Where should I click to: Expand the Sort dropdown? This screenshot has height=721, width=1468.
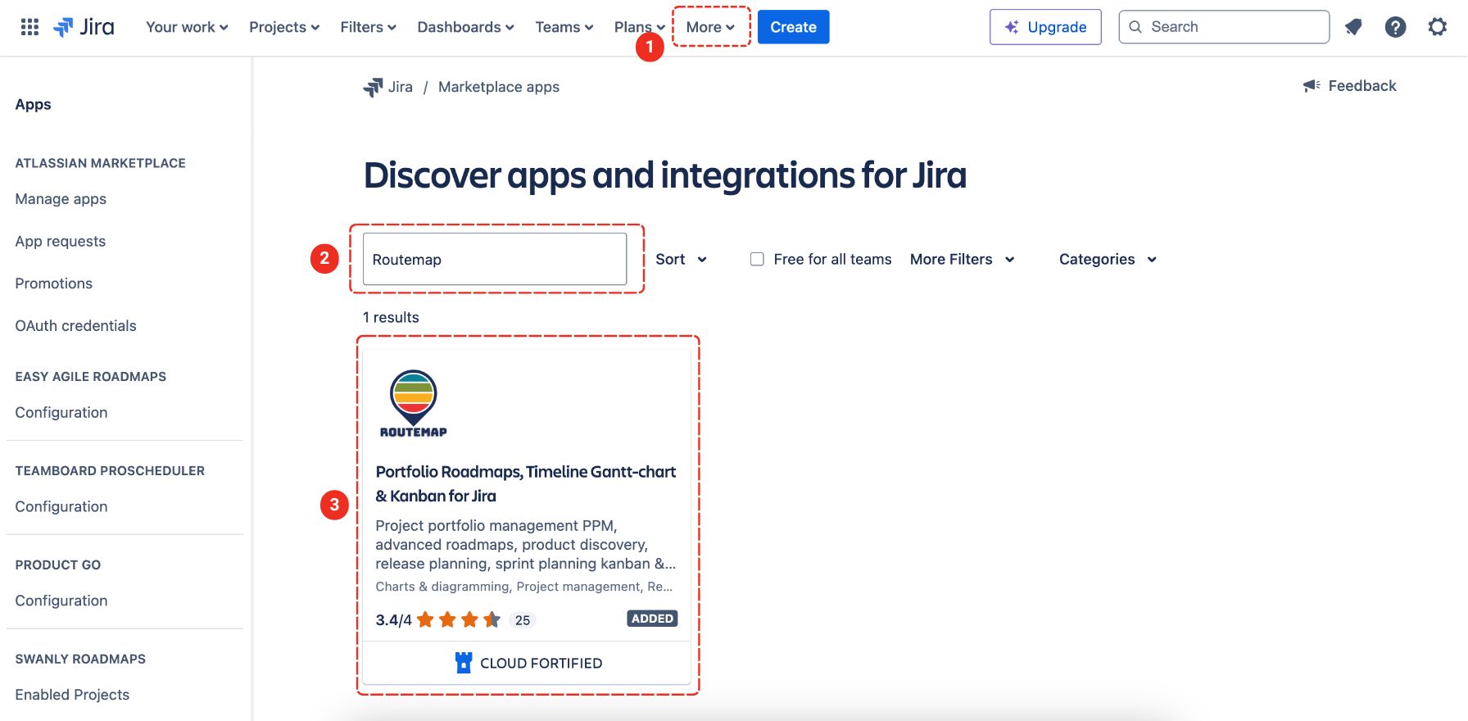[x=681, y=259]
